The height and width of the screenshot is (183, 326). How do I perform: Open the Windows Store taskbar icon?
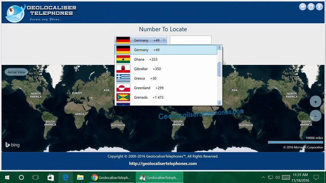pos(51,177)
